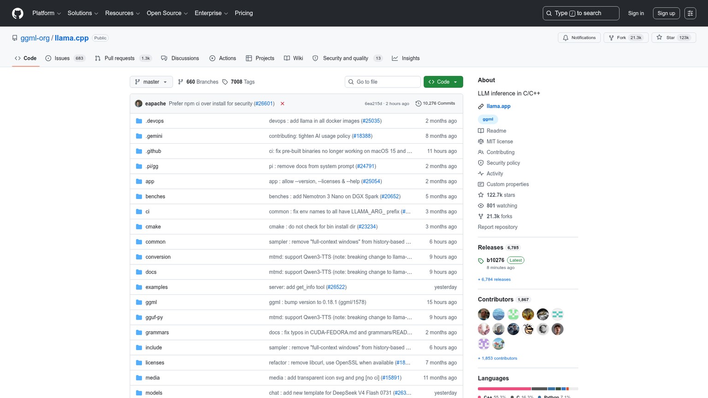Viewport: 708px width, 398px height.
Task: Click the link icon next to llama.app
Action: tap(481, 106)
